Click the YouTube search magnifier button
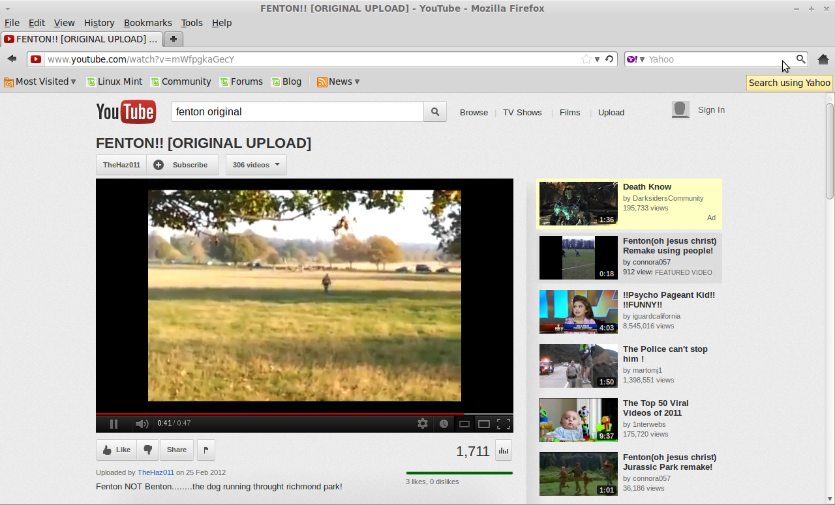The height and width of the screenshot is (505, 835). (435, 112)
